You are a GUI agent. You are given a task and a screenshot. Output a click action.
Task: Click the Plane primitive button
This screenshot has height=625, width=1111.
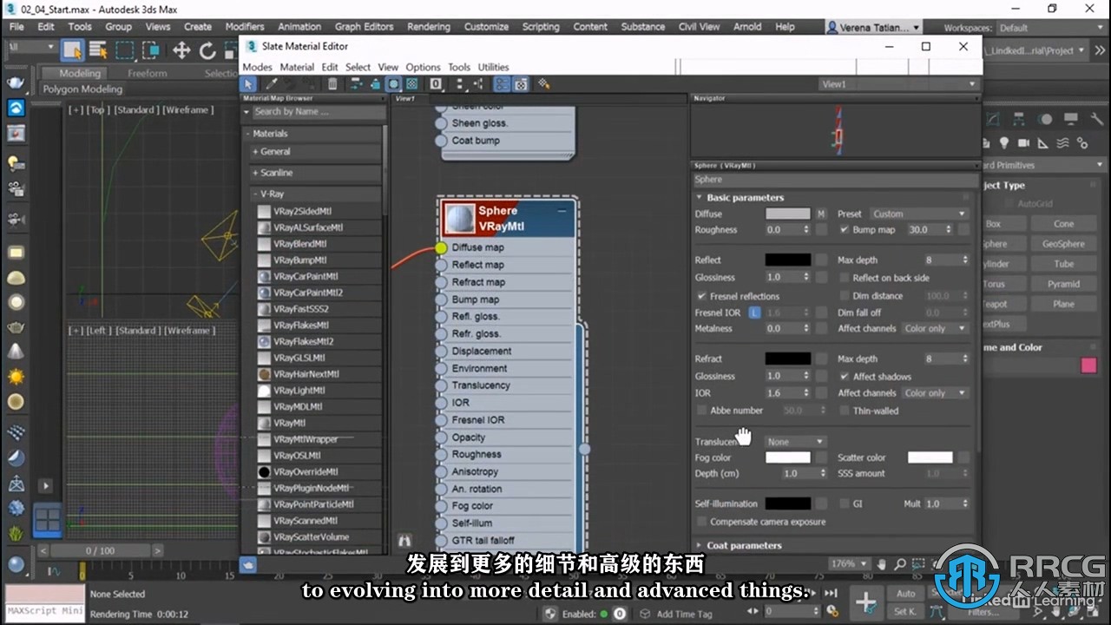pos(1063,304)
